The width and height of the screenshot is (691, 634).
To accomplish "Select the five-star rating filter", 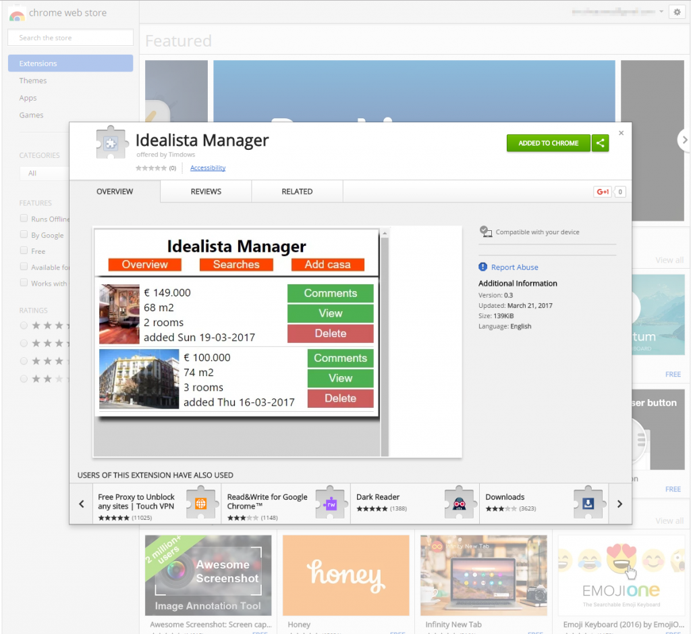I will click(x=24, y=325).
